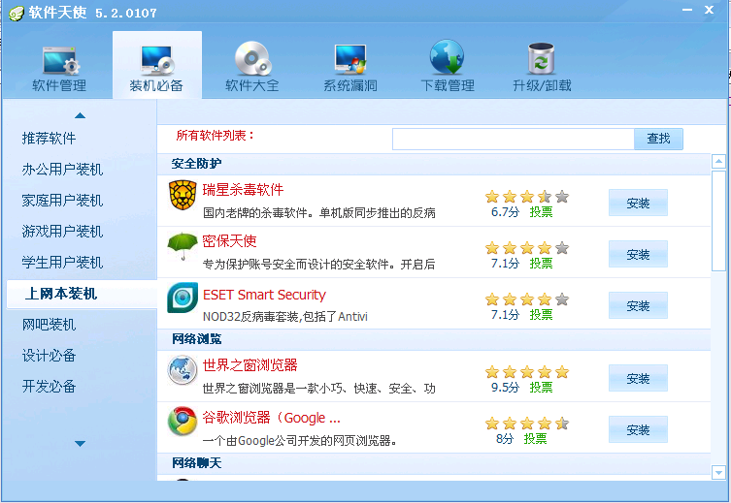Viewport: 731px width, 503px height.
Task: Open the 软件管理 toolbar icon
Action: [x=61, y=60]
